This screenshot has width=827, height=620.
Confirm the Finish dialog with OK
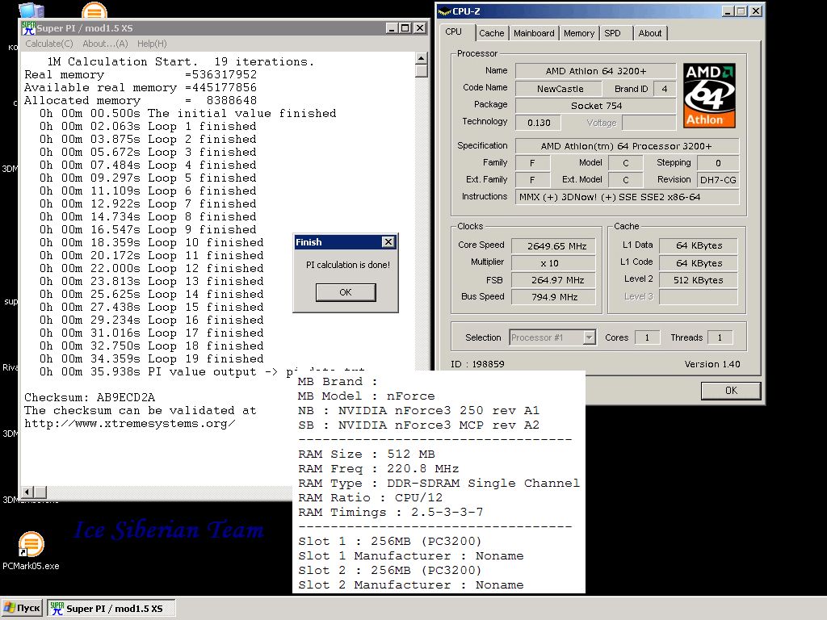pos(346,292)
